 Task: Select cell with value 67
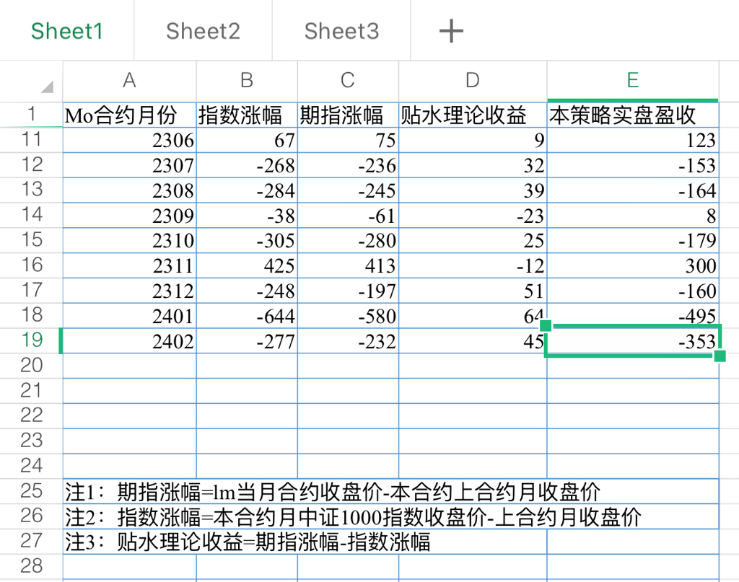247,141
